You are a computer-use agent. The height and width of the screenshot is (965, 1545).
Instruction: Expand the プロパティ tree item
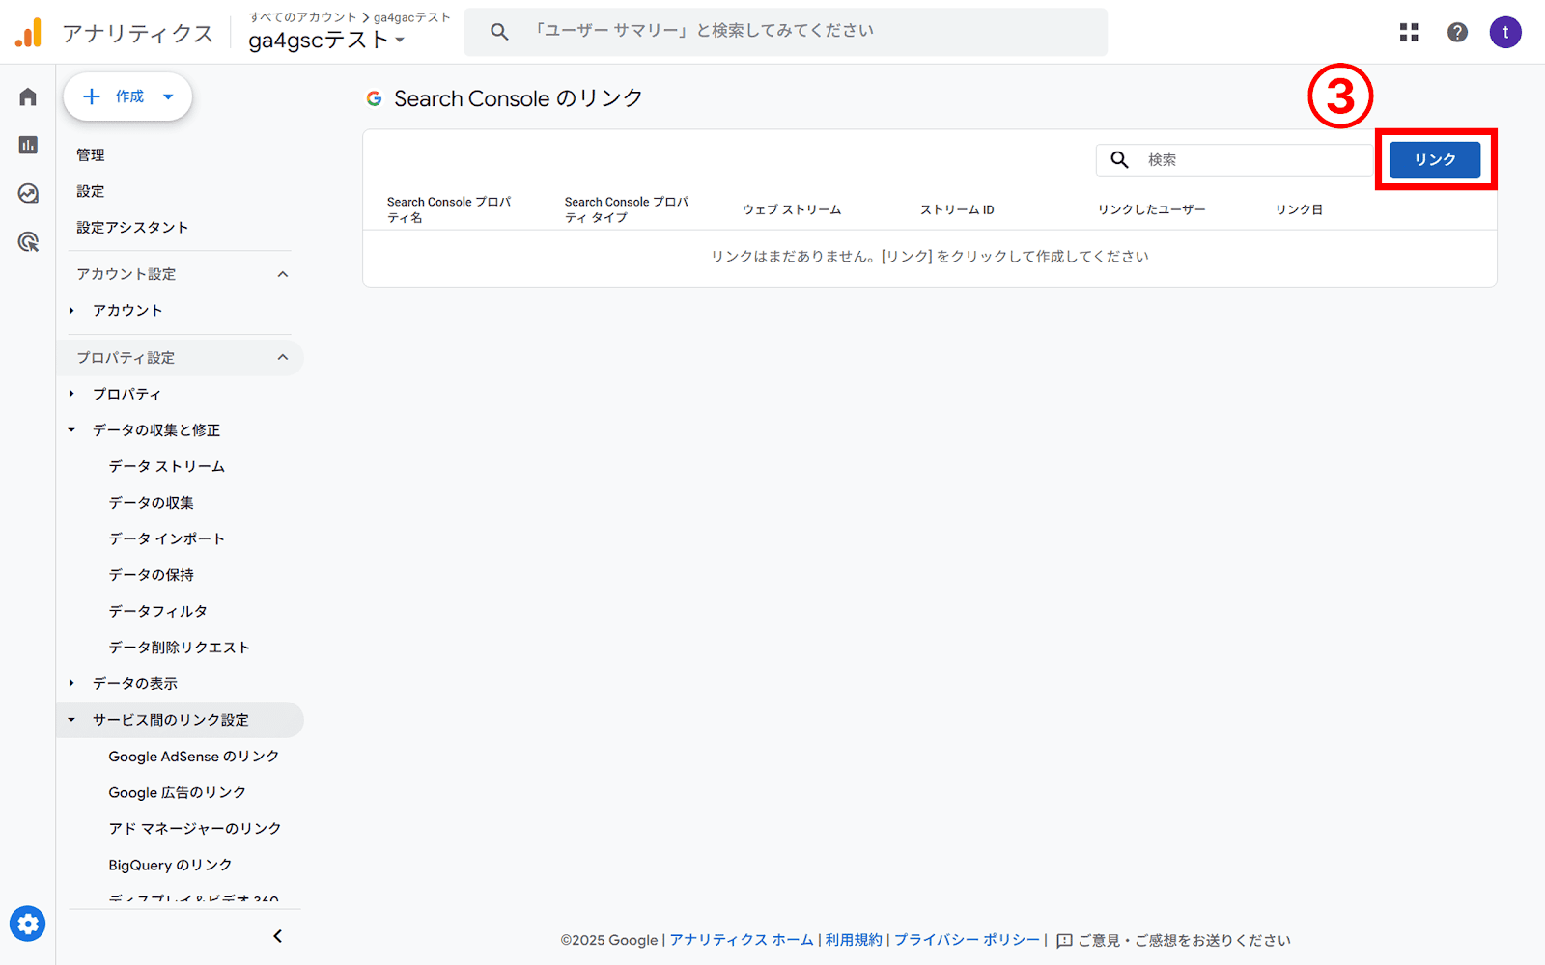tap(71, 394)
